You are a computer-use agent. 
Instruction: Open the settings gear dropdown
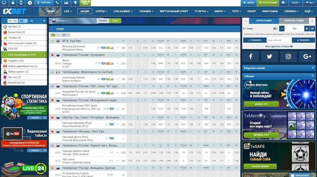[x=284, y=3]
